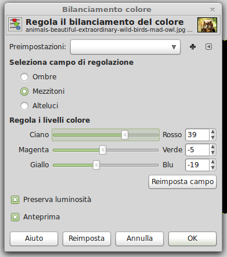The image size is (227, 257).
Task: Increase Rosso value with up arrow
Action: 212,132
